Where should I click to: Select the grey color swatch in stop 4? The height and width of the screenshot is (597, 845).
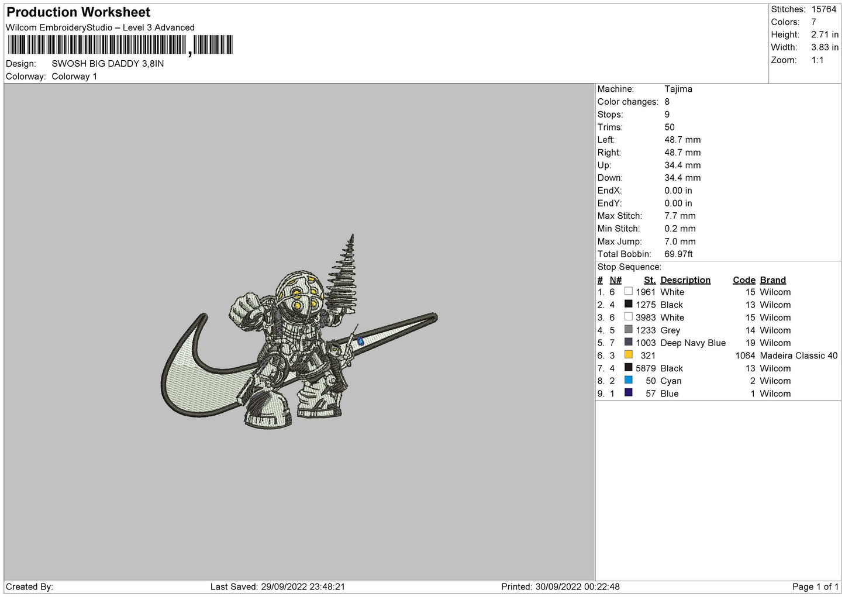point(628,329)
